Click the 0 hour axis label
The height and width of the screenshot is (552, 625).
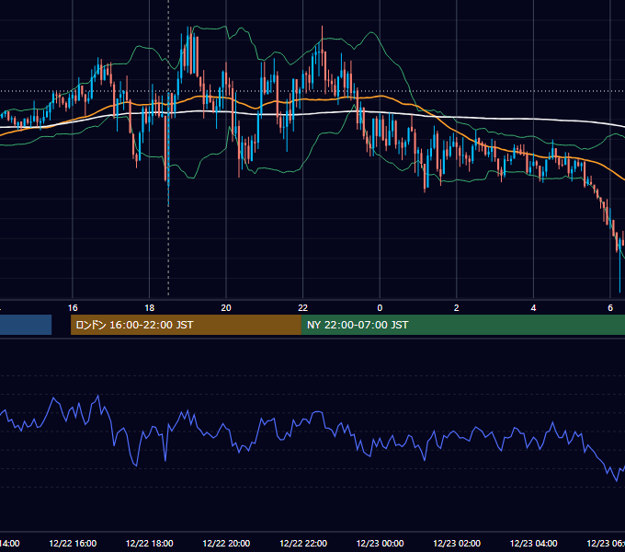[380, 308]
